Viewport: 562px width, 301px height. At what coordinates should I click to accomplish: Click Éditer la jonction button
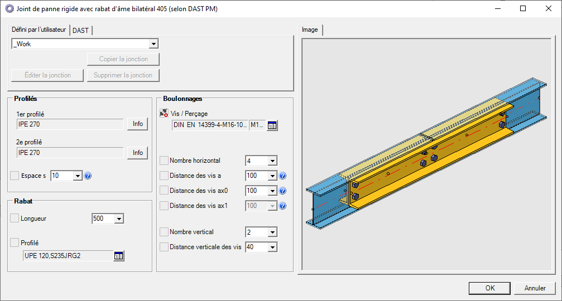coord(47,75)
